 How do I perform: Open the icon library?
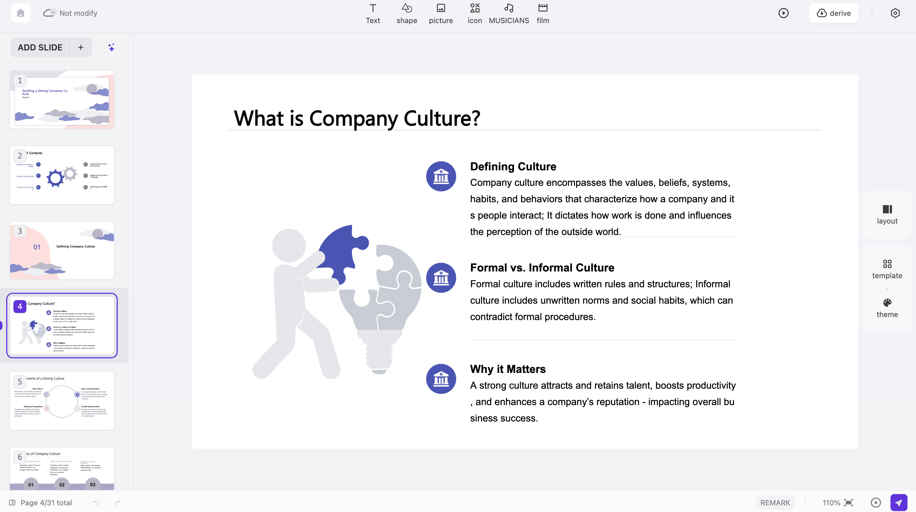(x=474, y=13)
